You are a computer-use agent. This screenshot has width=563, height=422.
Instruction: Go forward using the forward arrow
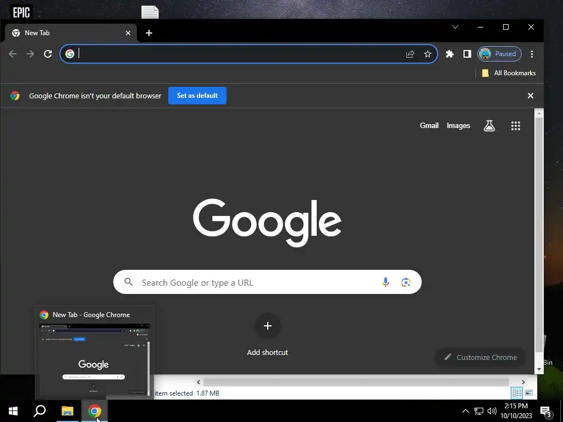(30, 54)
